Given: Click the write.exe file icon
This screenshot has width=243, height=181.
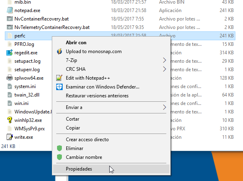Looking at the screenshot, I should point(10,137).
